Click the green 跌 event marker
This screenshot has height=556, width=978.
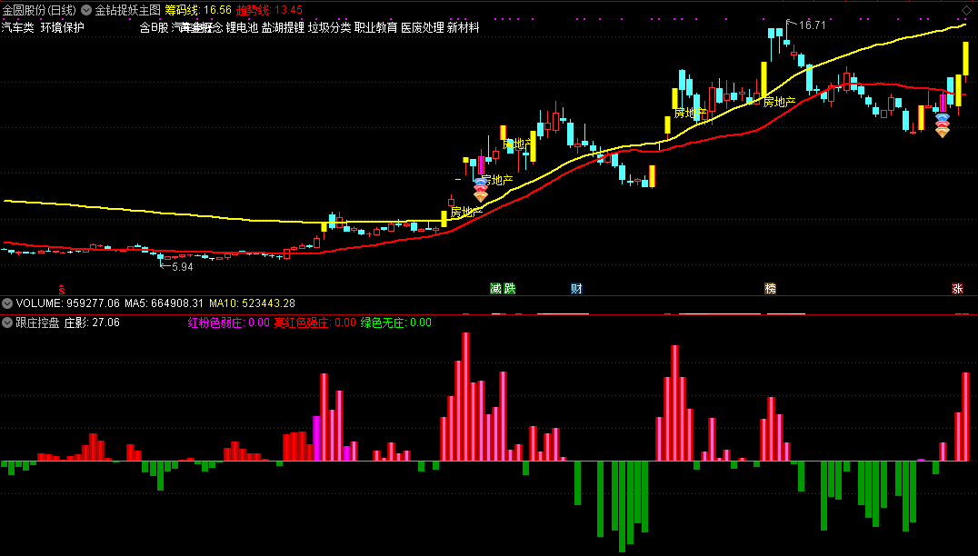(510, 289)
